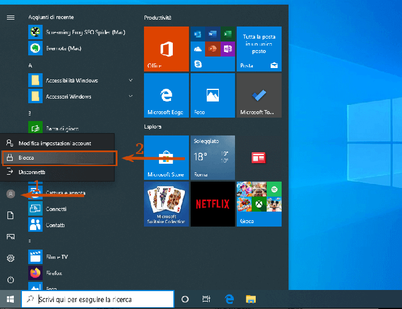Open Evernote from recently added apps

pyautogui.click(x=63, y=48)
